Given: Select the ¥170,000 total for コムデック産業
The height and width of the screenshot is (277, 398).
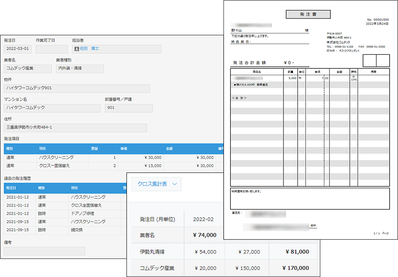Looking at the screenshot, I should [295, 268].
